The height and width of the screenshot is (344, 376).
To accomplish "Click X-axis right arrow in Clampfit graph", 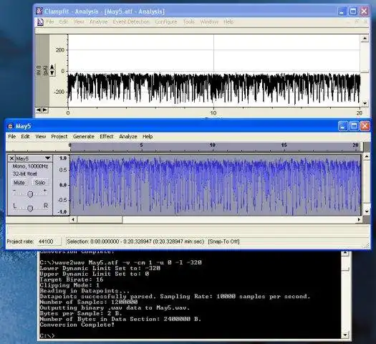I will 45,110.
